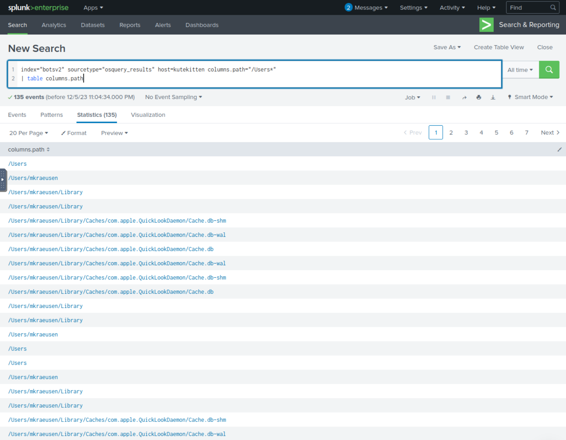Switch to the Visualization tab

pyautogui.click(x=148, y=115)
